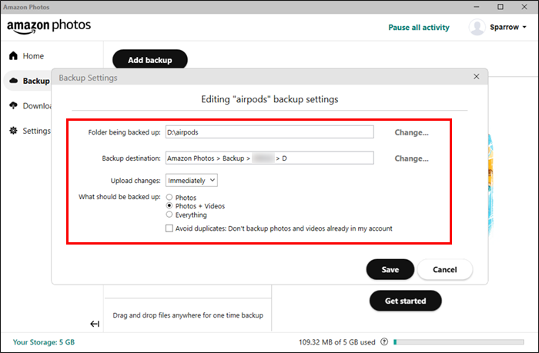
Task: Open the Upload changes dropdown
Action: coord(192,180)
